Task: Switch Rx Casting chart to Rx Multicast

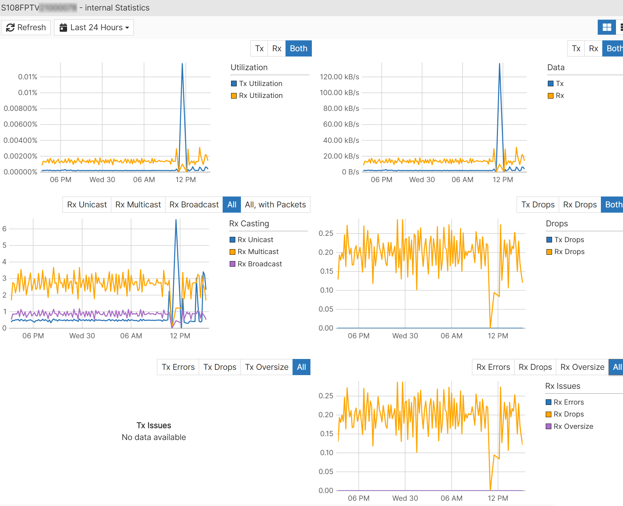Action: [138, 205]
